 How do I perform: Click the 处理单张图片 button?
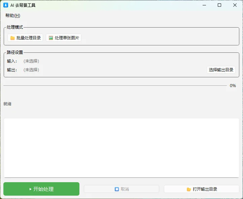[64, 38]
